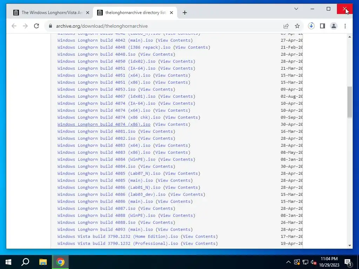View Contents of build 4087.iso

(x=157, y=208)
